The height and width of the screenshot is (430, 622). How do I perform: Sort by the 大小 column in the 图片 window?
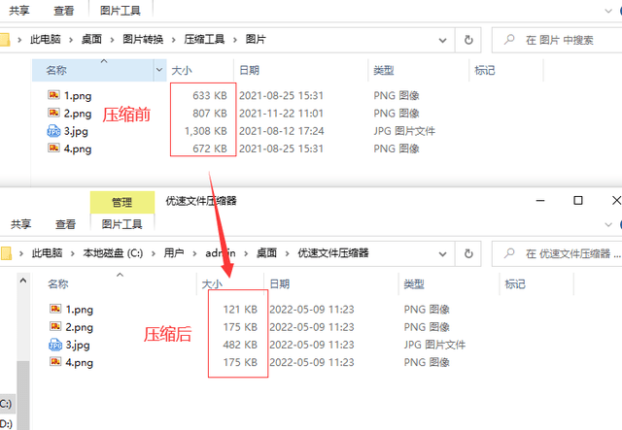pyautogui.click(x=183, y=71)
